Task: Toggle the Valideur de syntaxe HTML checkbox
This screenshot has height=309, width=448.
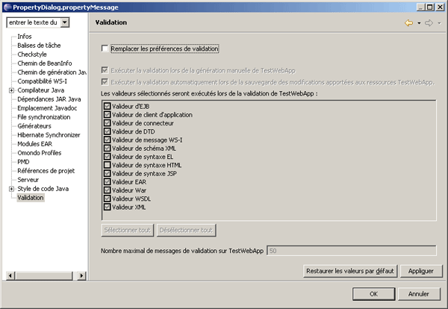Action: [108, 164]
